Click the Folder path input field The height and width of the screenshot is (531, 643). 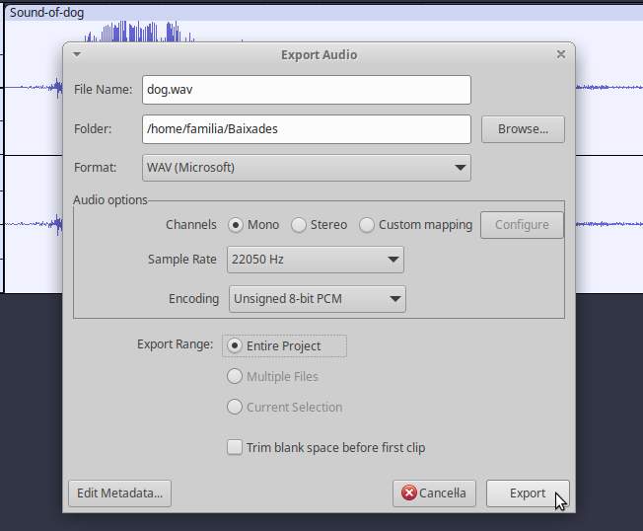(x=307, y=129)
